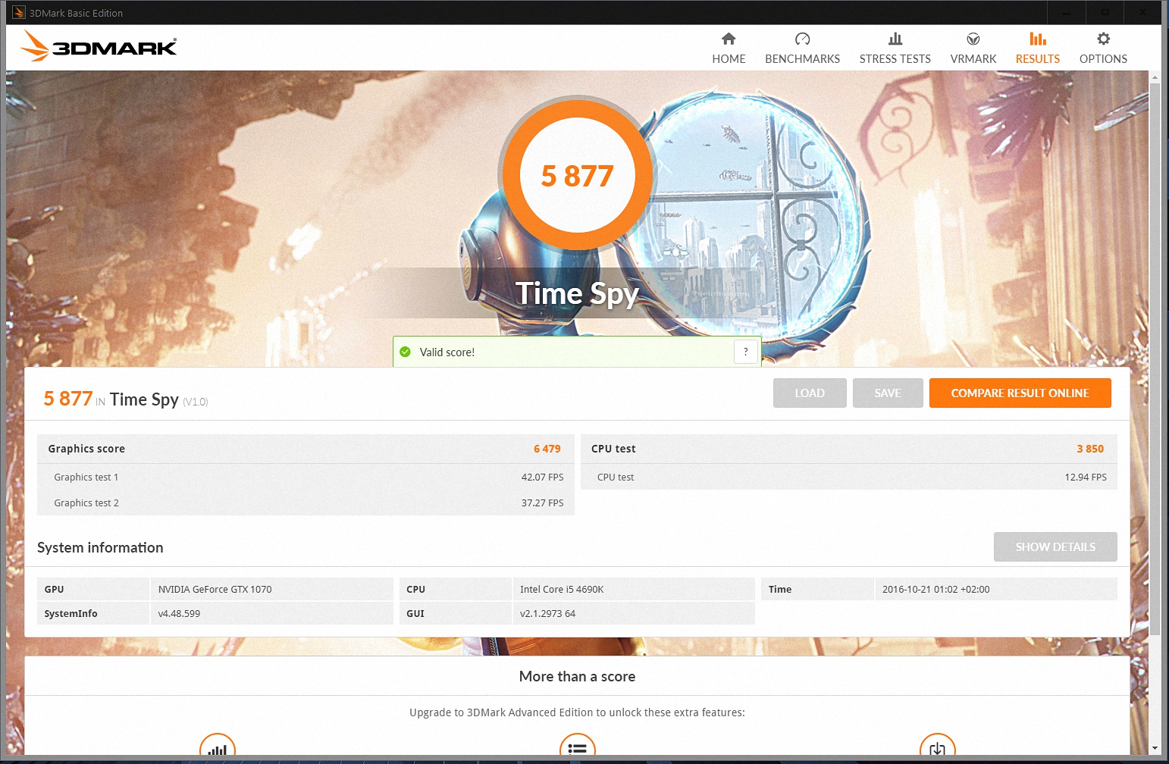This screenshot has height=764, width=1169.
Task: Click the GUI version v2.1.2973 64
Action: 547,613
